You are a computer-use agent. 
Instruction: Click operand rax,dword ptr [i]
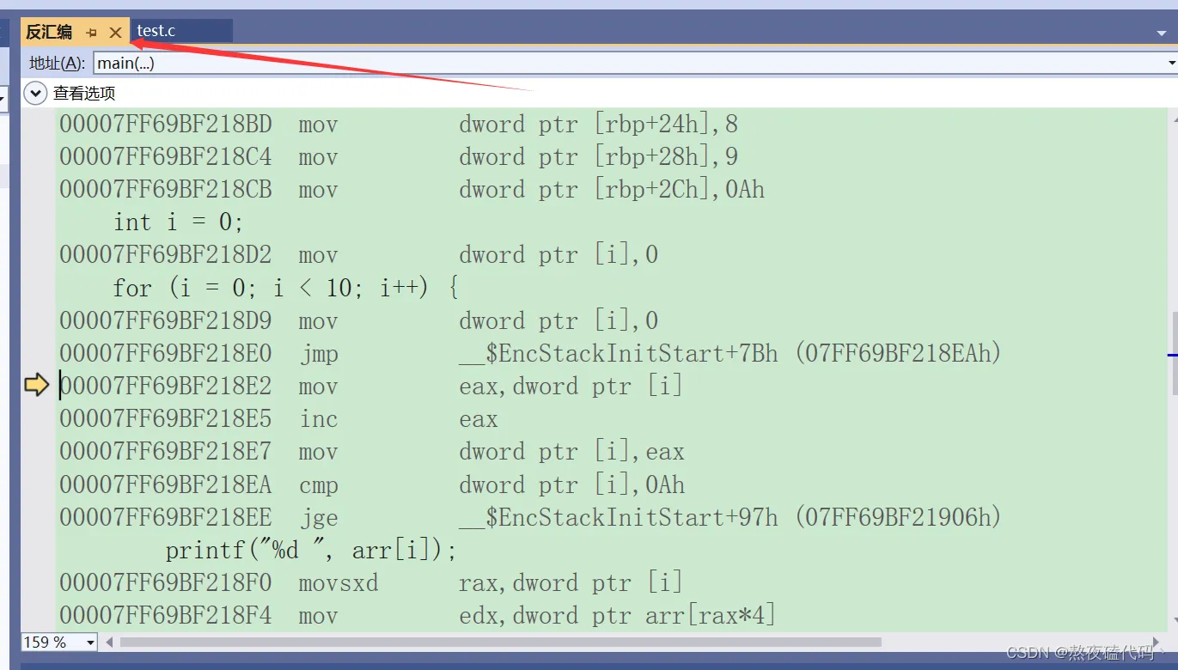571,583
